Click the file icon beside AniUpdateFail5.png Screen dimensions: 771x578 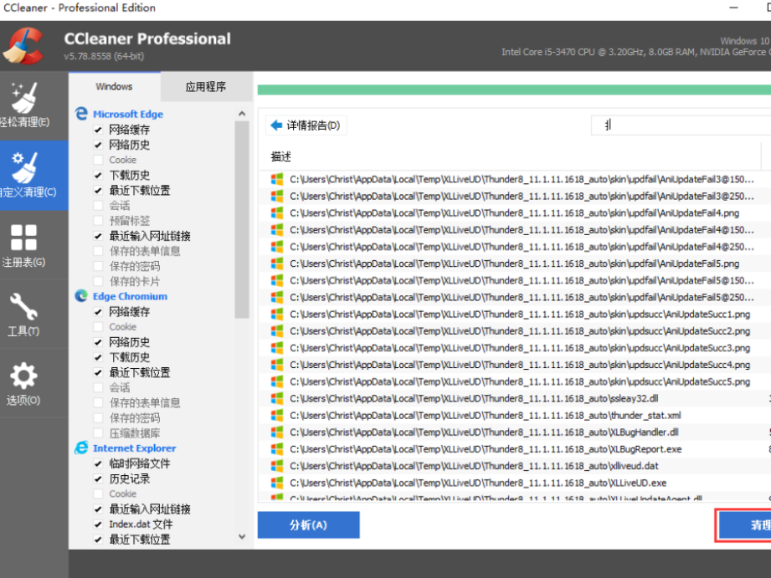coord(277,263)
